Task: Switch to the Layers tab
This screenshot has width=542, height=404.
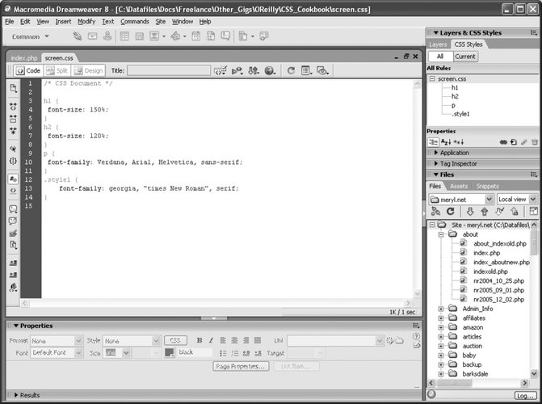Action: click(438, 44)
